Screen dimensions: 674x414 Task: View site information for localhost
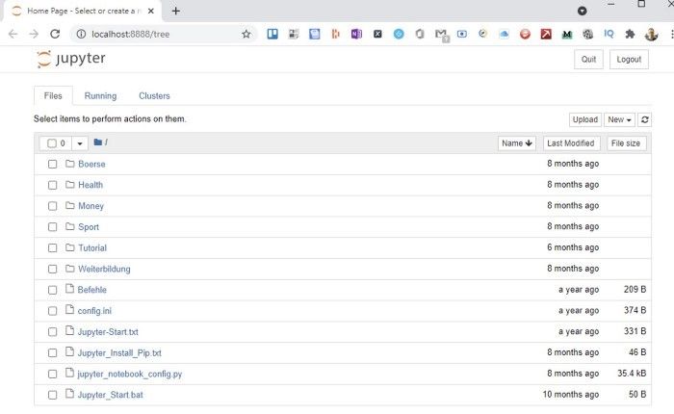(81, 34)
